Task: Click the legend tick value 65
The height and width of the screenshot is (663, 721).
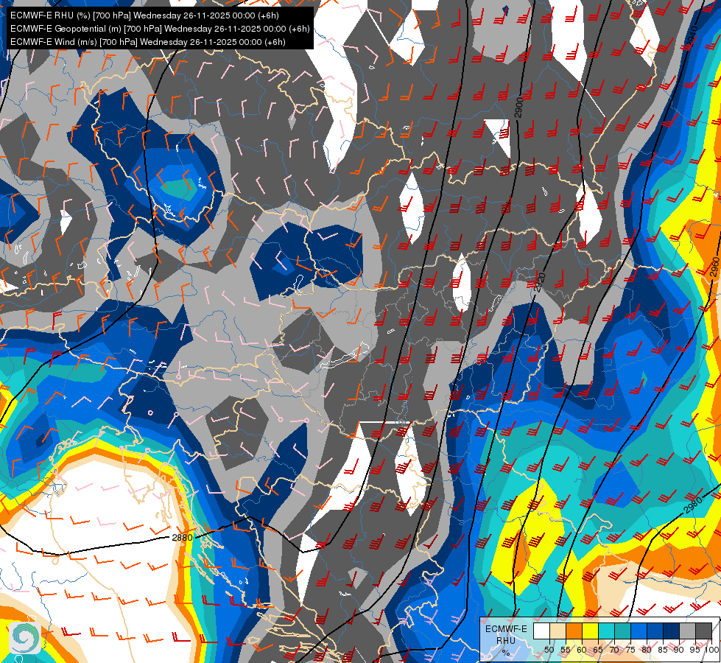Action: 598,650
